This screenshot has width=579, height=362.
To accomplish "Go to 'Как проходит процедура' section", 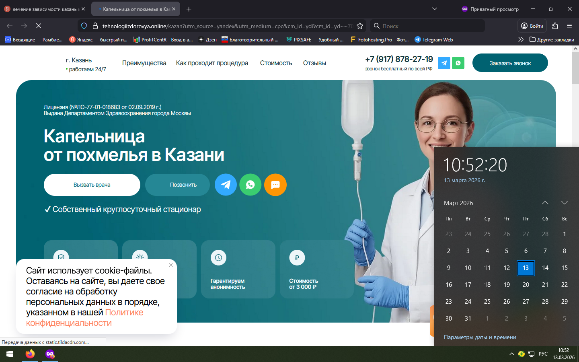I will [x=212, y=63].
